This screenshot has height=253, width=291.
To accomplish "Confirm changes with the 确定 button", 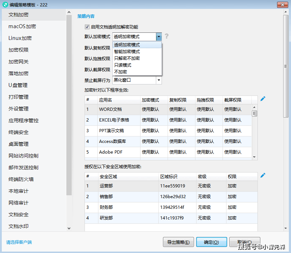I will pyautogui.click(x=211, y=242).
